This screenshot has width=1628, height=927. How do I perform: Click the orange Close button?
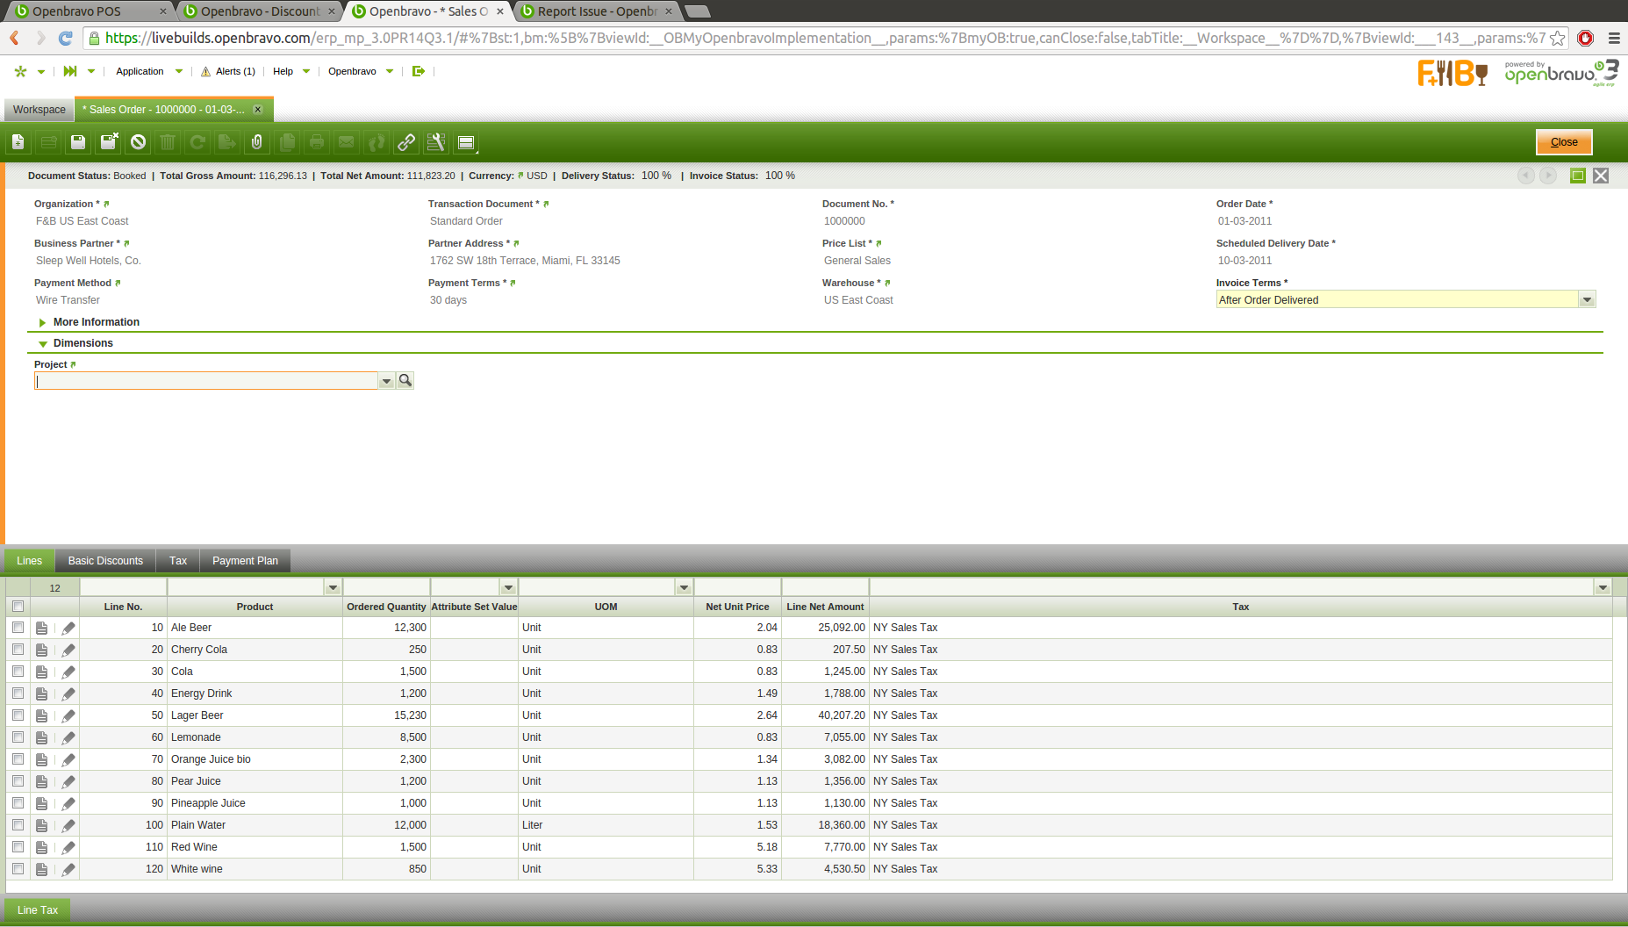(x=1564, y=142)
